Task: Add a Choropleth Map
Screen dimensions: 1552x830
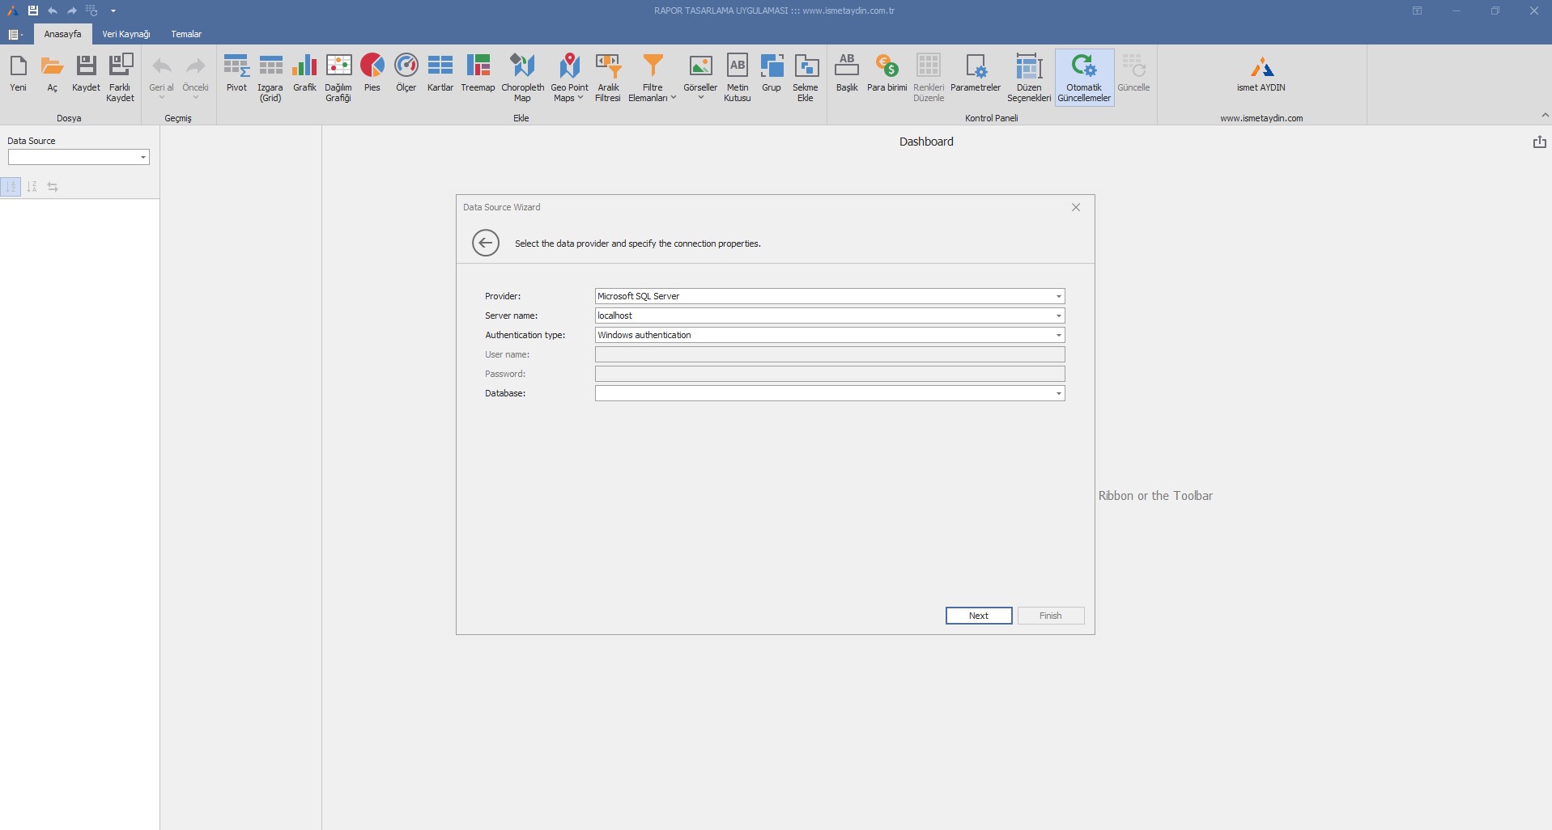Action: 522,77
